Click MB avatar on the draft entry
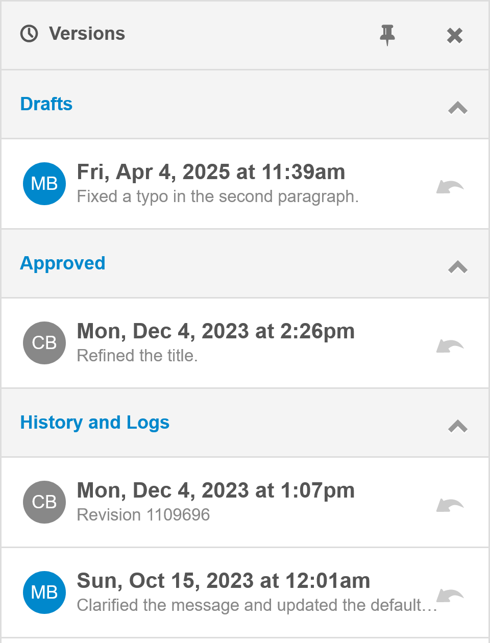 click(44, 184)
